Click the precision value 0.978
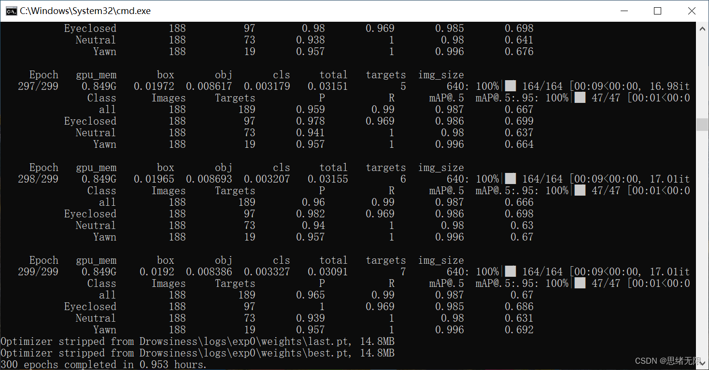 (311, 121)
